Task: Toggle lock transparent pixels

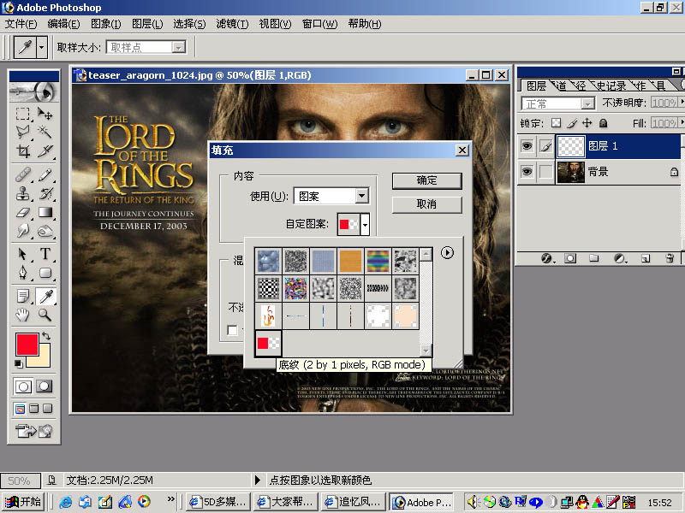Action: click(x=556, y=123)
